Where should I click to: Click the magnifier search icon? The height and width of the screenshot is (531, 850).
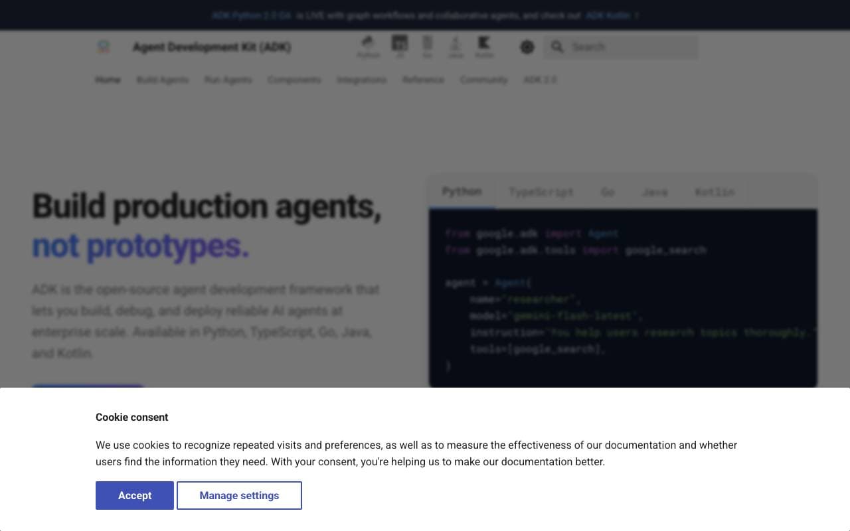(557, 46)
